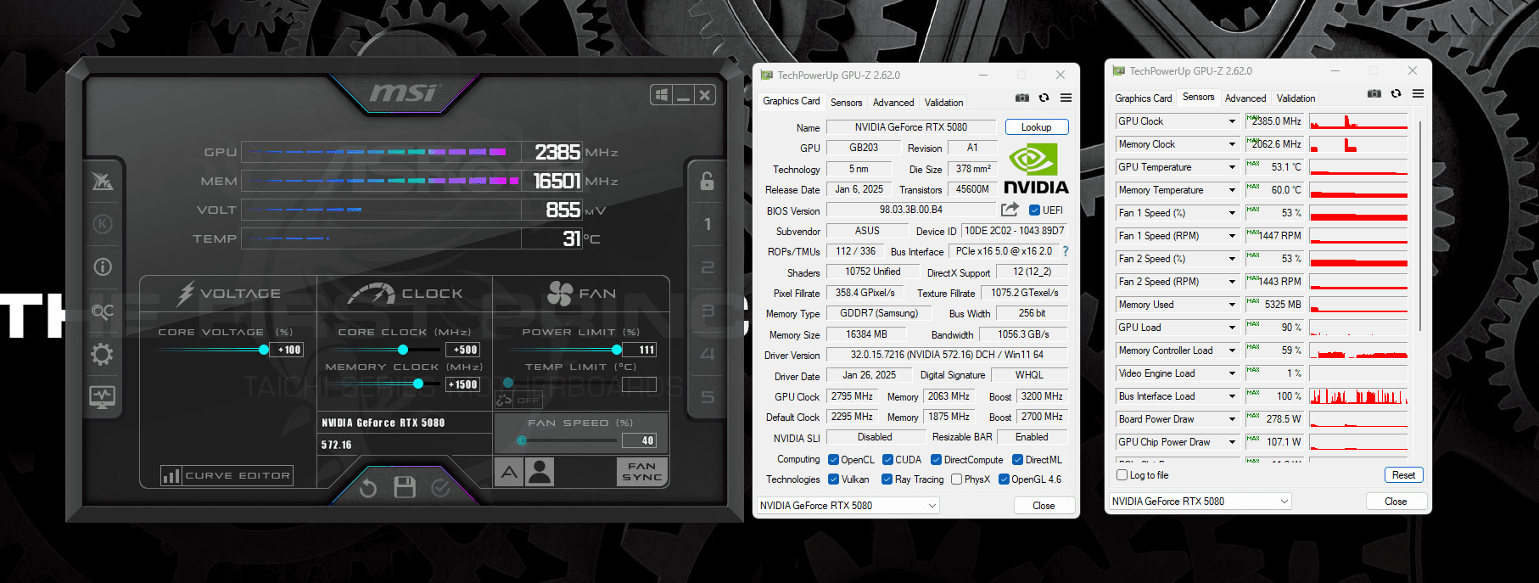Image resolution: width=1539 pixels, height=583 pixels.
Task: Click the reset arrow icon in Afterburner
Action: (x=368, y=488)
